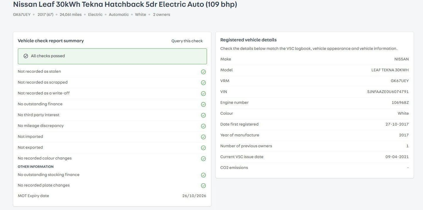
Task: Click the 'Not exported' tick icon
Action: pos(203,148)
